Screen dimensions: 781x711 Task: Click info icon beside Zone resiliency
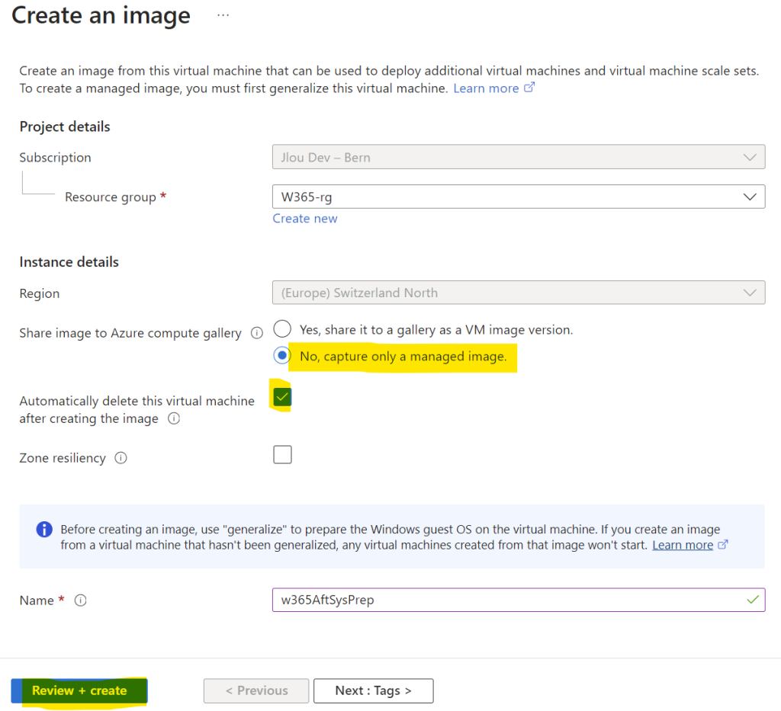[x=121, y=458]
